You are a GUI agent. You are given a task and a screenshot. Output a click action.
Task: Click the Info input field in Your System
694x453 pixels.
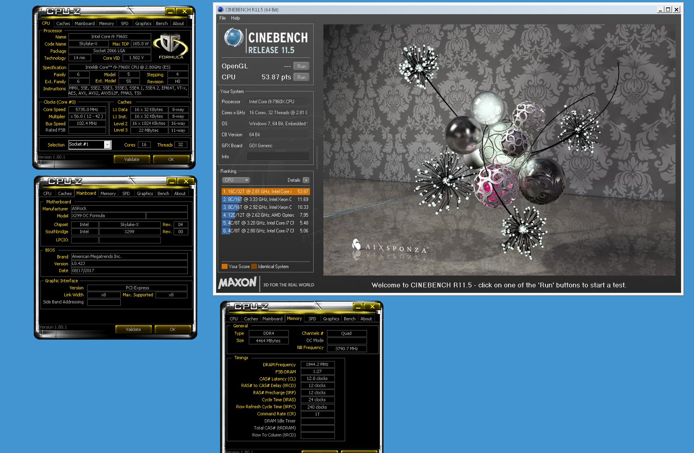click(x=278, y=157)
